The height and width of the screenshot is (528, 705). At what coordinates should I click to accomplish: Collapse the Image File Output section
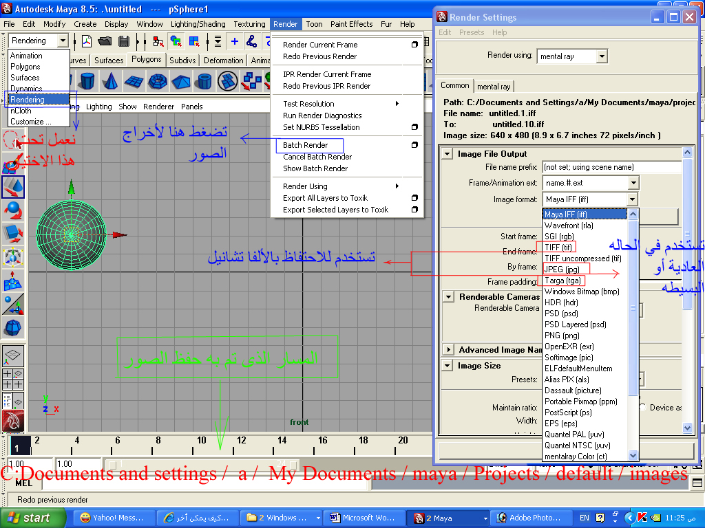(x=447, y=153)
